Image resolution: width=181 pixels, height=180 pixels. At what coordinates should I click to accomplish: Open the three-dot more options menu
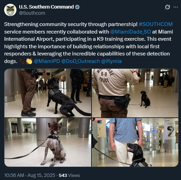pyautogui.click(x=176, y=7)
